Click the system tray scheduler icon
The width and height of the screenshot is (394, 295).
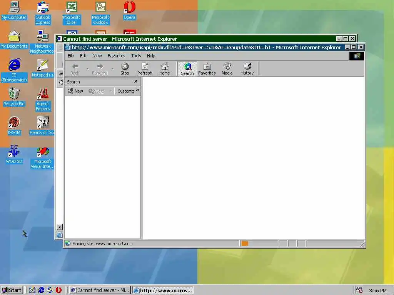[359, 290]
